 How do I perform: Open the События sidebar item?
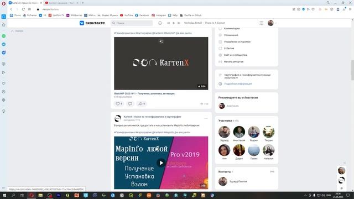229,48
